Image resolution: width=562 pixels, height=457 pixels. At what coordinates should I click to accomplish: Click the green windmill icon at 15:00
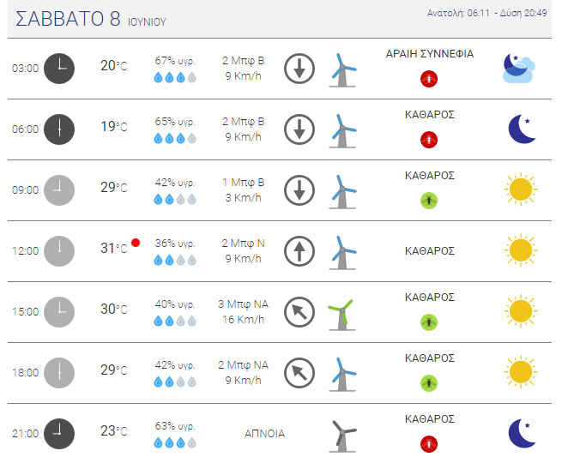coord(342,315)
